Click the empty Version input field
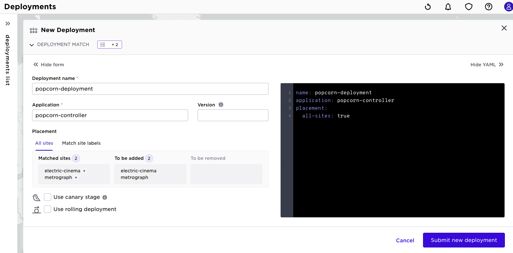Viewport: 513px width, 253px height. pyautogui.click(x=233, y=115)
